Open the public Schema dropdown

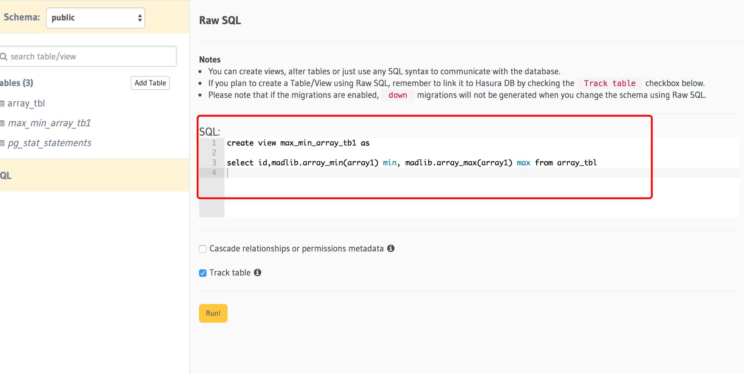coord(95,18)
